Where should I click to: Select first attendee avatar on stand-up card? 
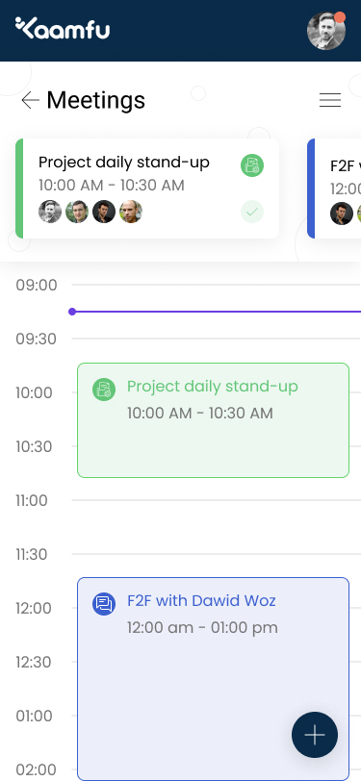(50, 212)
